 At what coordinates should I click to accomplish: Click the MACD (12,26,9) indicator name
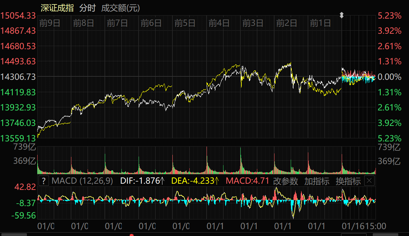click(82, 181)
